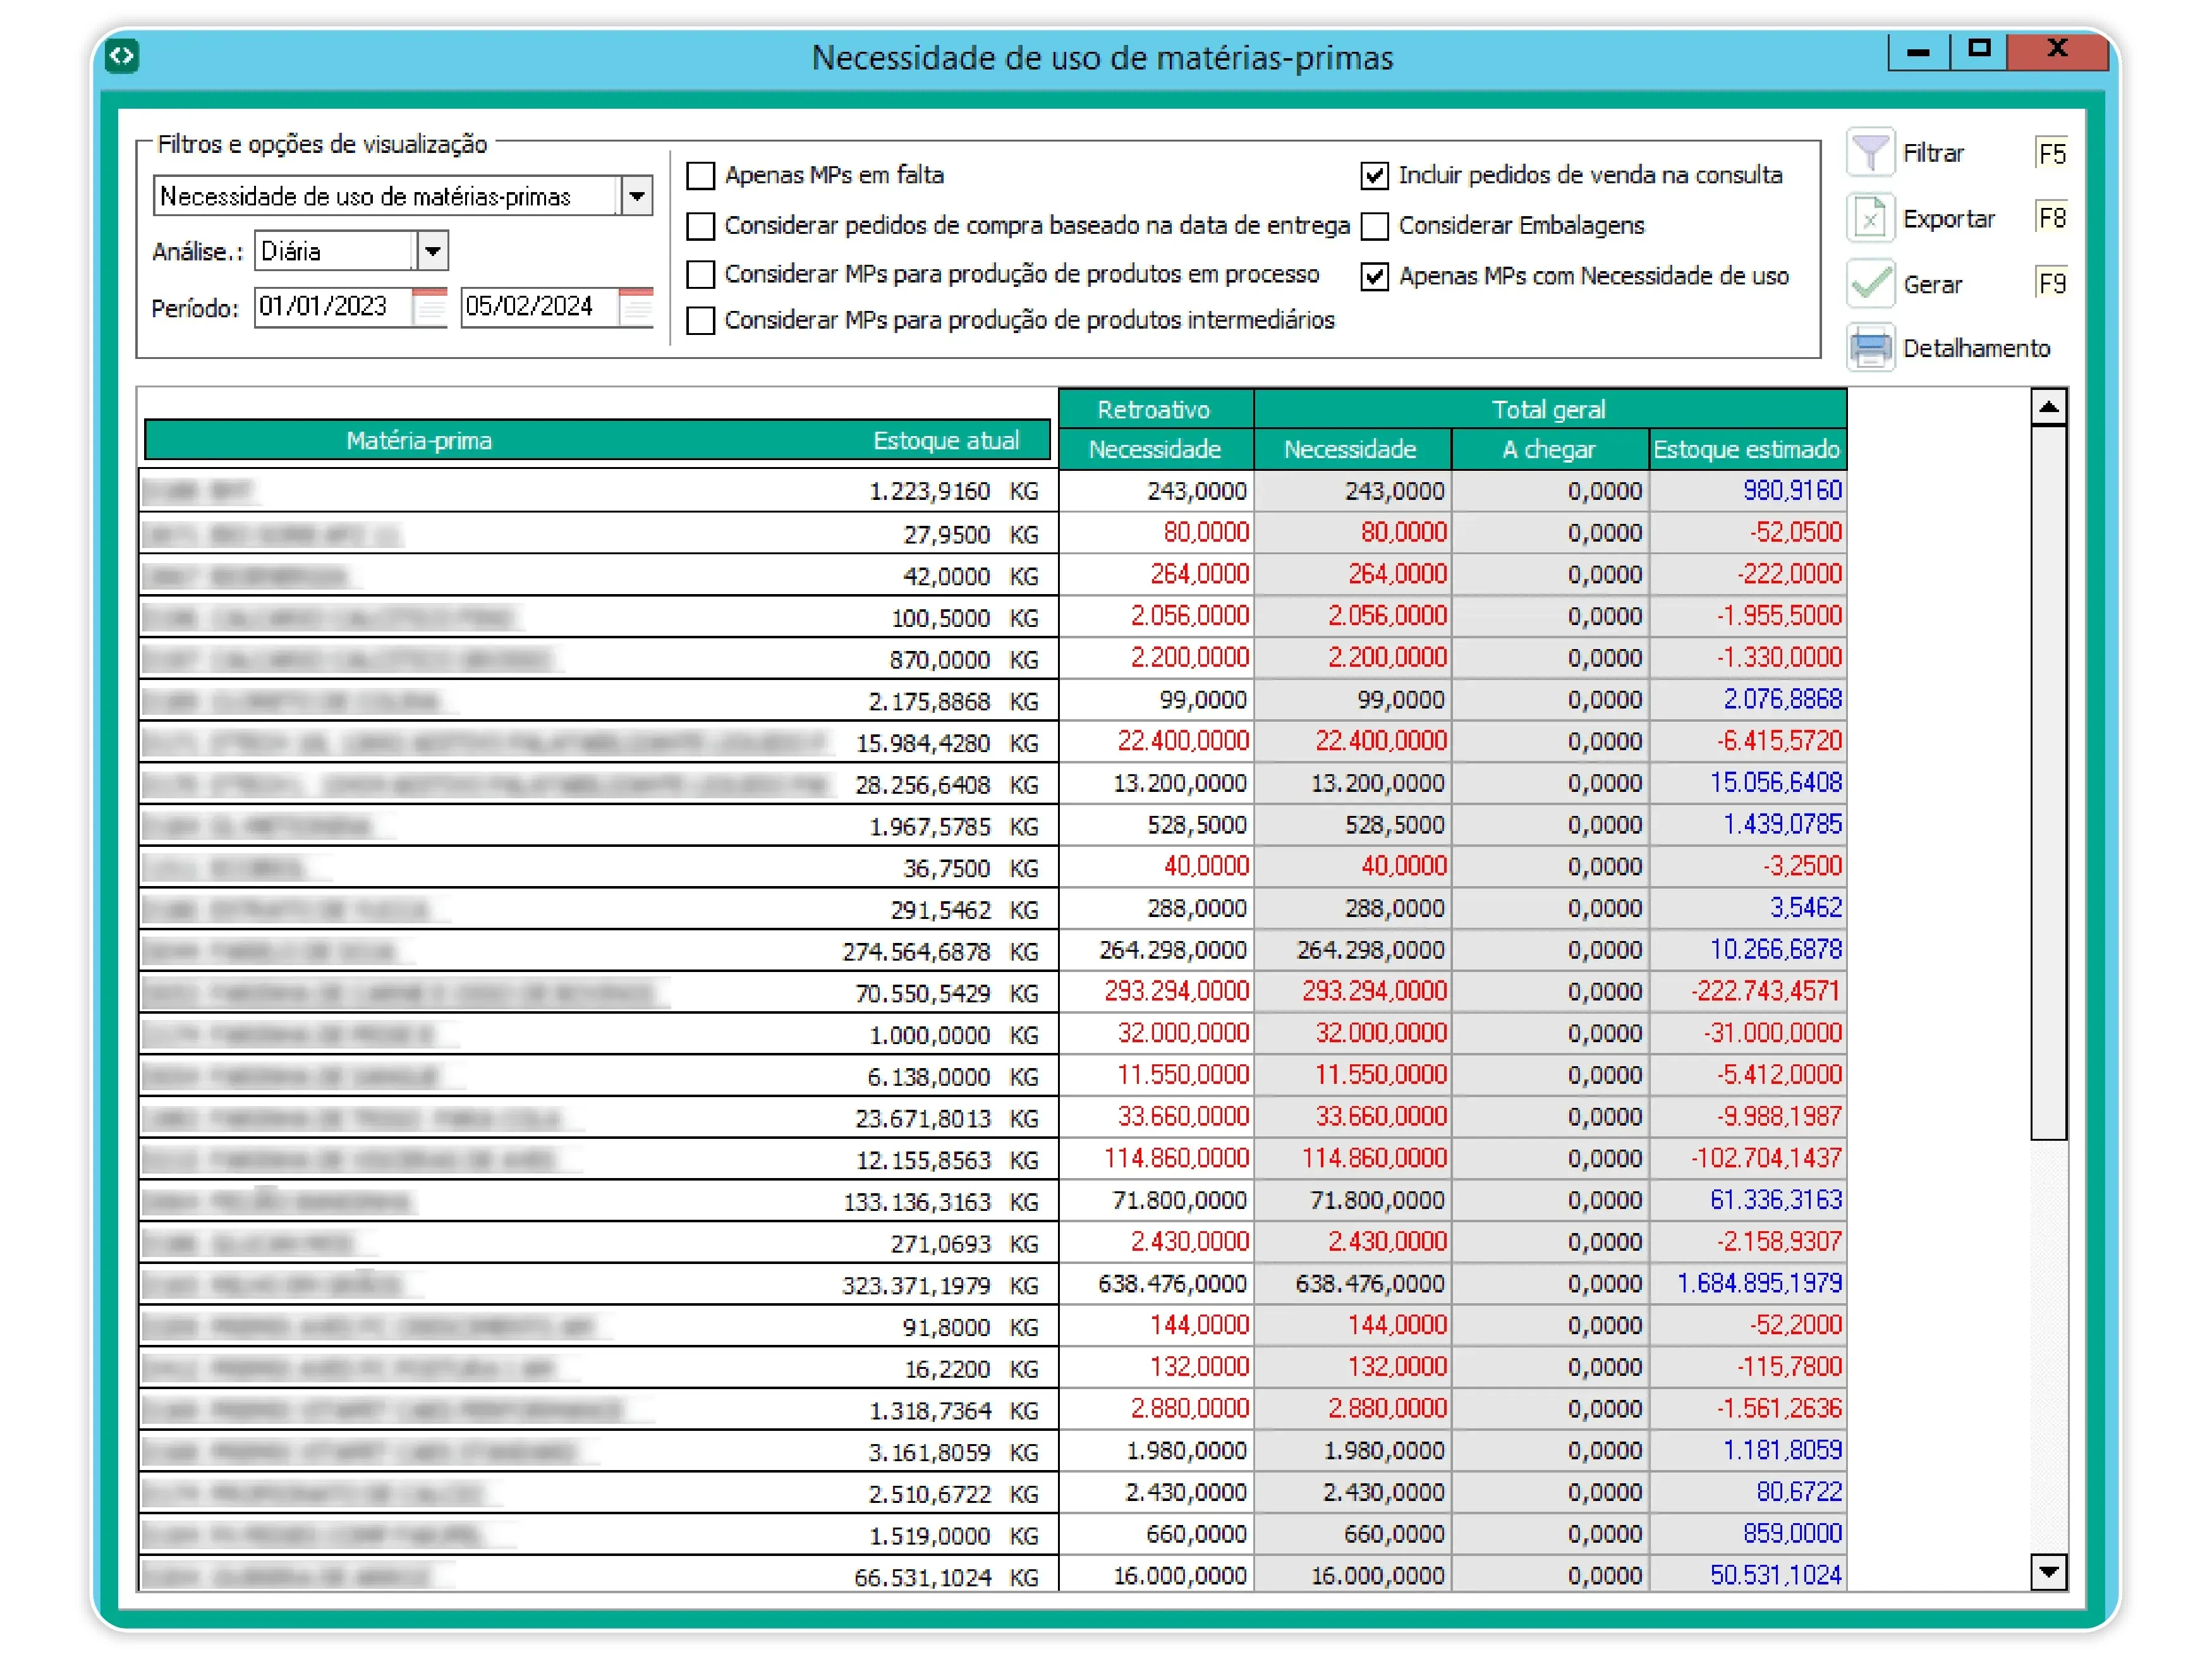Select estimated stock value 859,0000
This screenshot has width=2212, height=1659.
point(1792,1534)
